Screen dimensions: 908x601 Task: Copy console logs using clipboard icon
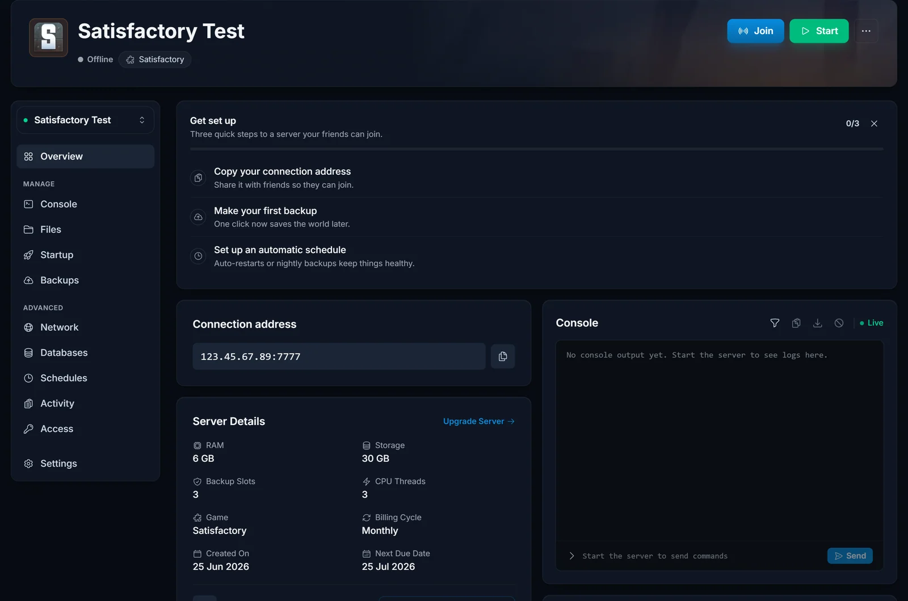[x=796, y=323]
